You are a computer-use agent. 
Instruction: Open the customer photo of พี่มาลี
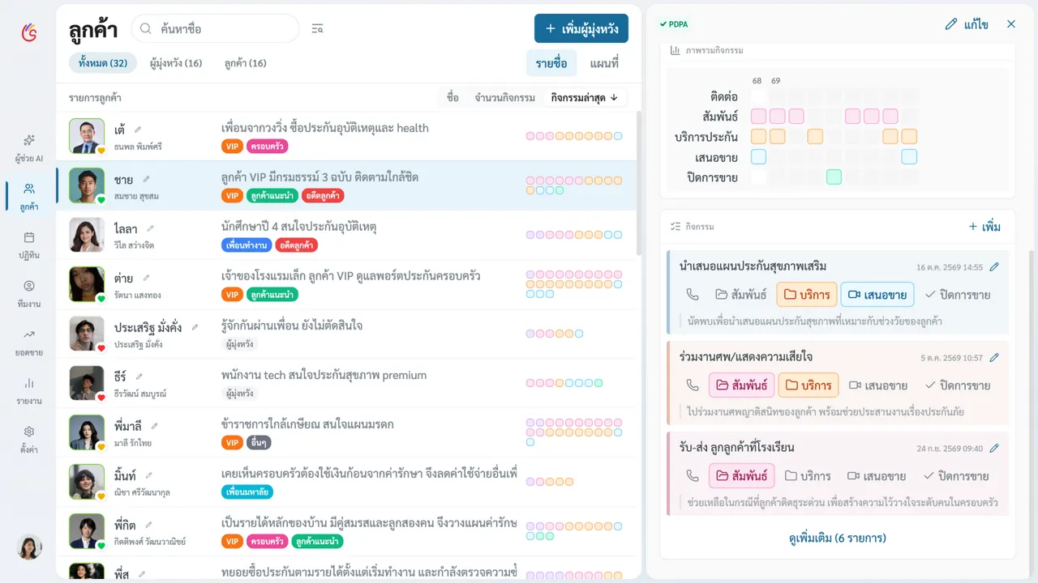pos(87,432)
